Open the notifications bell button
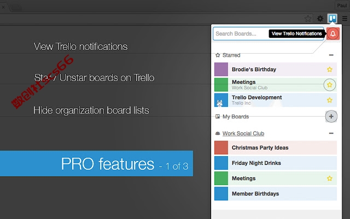The height and width of the screenshot is (219, 350). (x=333, y=33)
